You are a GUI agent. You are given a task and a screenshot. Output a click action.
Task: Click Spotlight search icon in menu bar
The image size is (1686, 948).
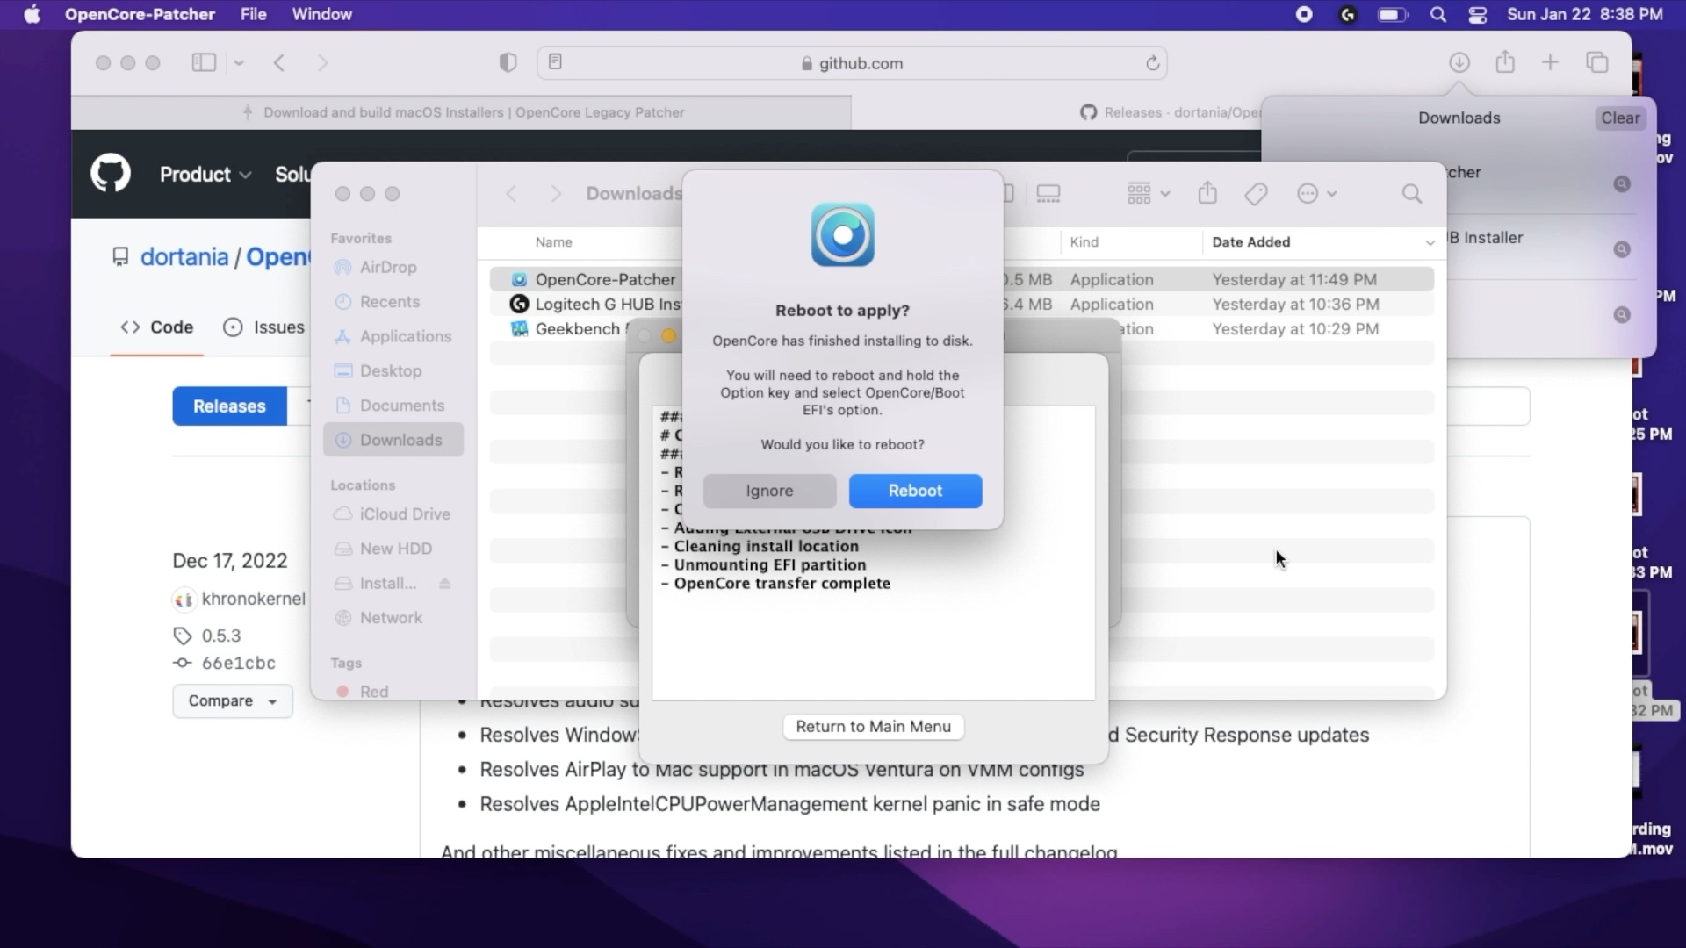click(1437, 14)
